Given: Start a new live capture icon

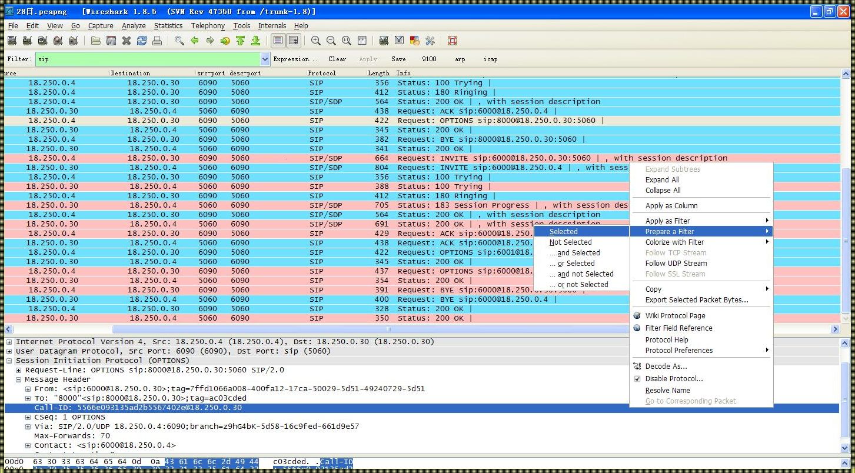Looking at the screenshot, I should (x=42, y=41).
